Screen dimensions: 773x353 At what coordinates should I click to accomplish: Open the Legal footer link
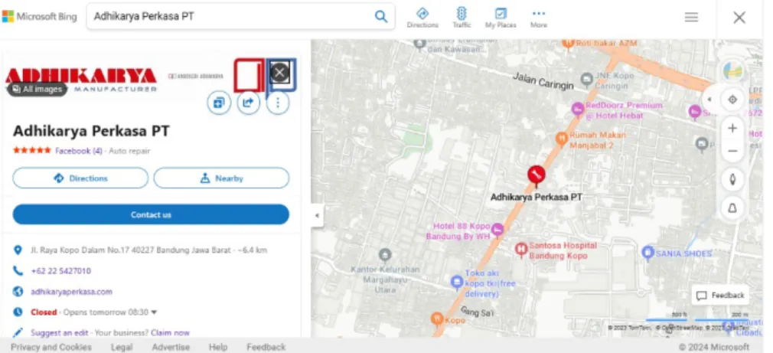(121, 347)
